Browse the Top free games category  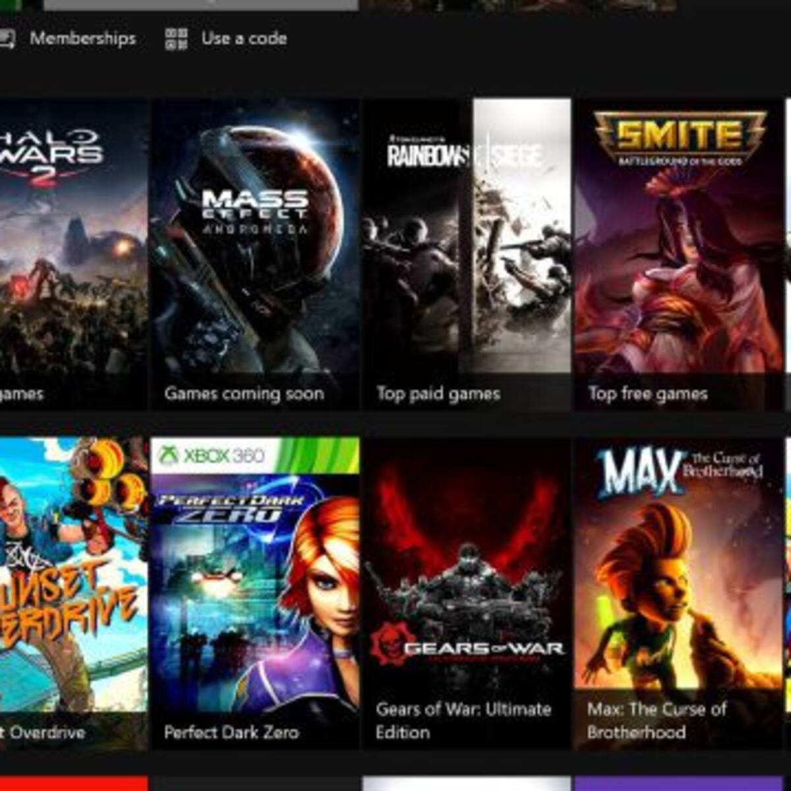(648, 394)
